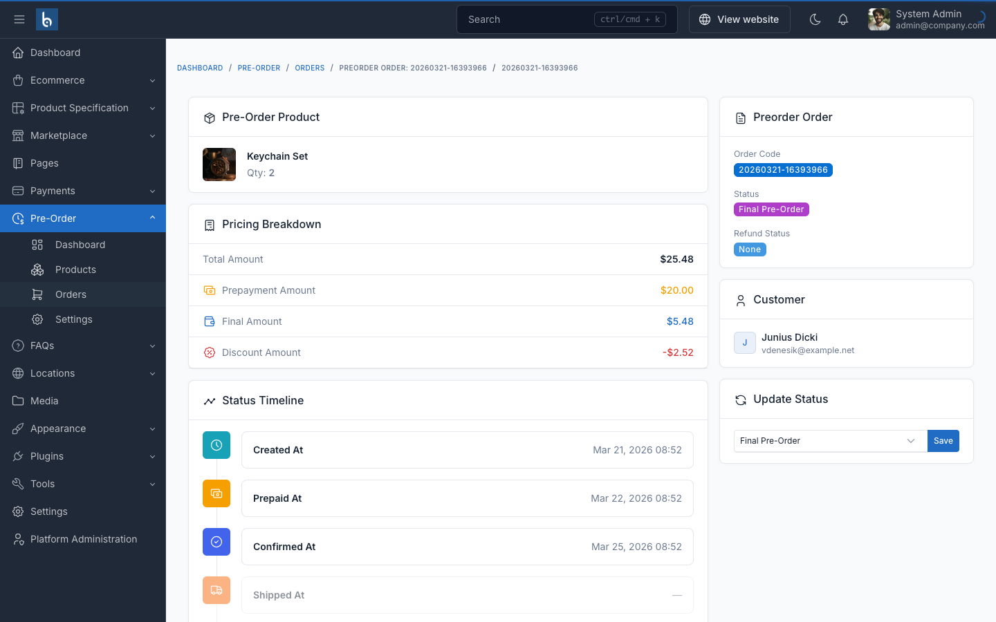This screenshot has width=996, height=622.
Task: Switch to dark mode with moon icon
Action: point(815,19)
